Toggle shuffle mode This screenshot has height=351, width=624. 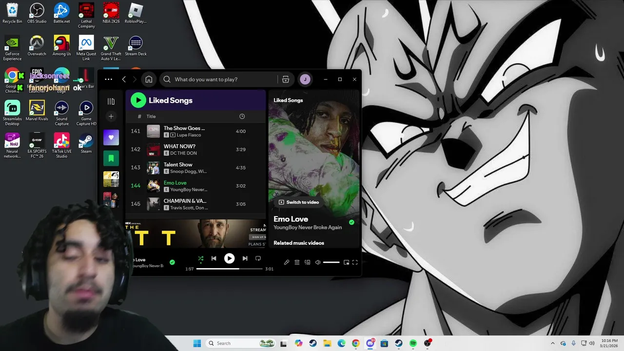pos(200,259)
